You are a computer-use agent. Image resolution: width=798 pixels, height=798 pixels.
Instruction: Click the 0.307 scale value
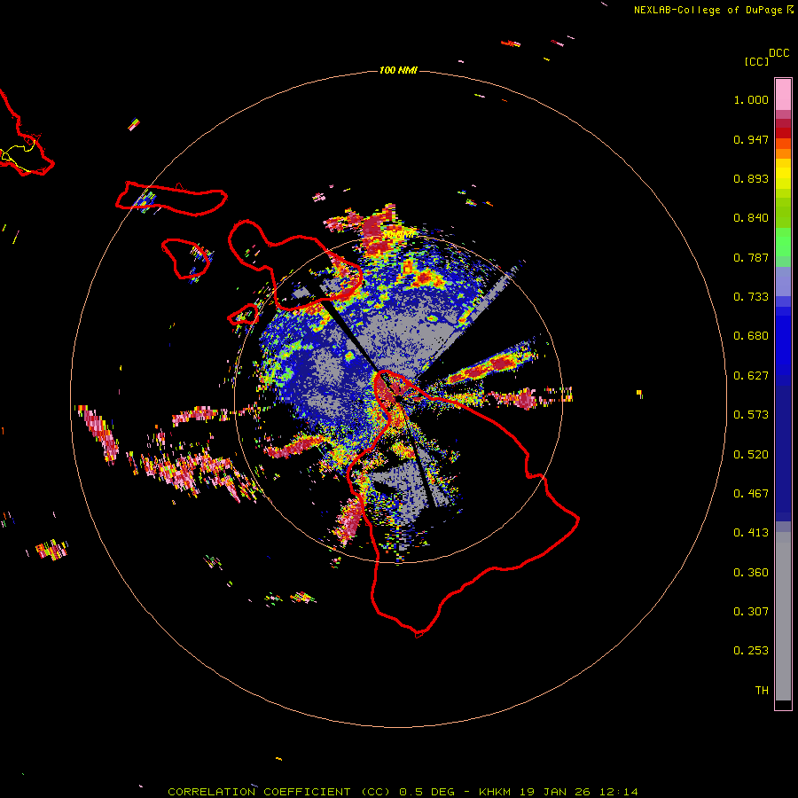[751, 612]
